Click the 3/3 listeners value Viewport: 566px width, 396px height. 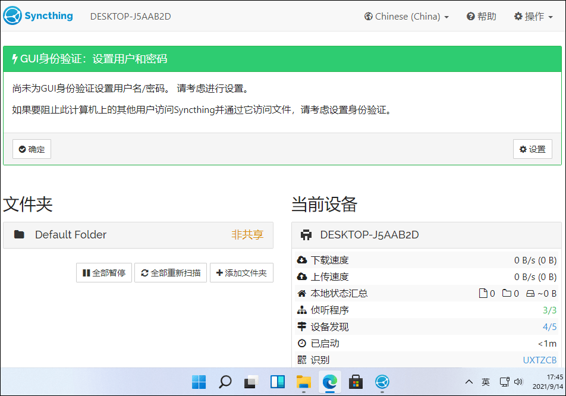(549, 310)
